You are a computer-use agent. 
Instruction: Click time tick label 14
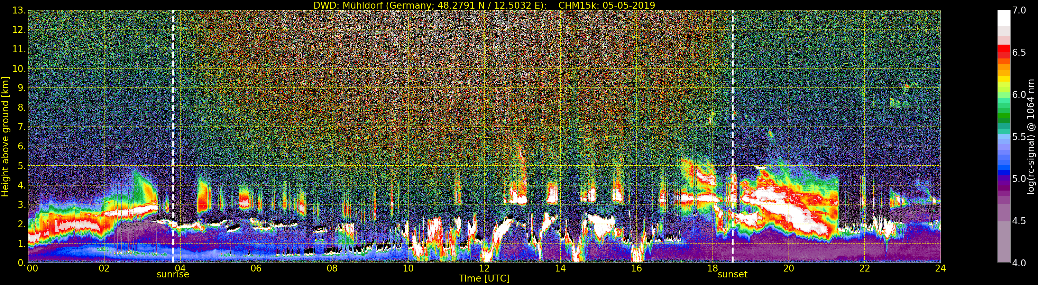point(560,268)
